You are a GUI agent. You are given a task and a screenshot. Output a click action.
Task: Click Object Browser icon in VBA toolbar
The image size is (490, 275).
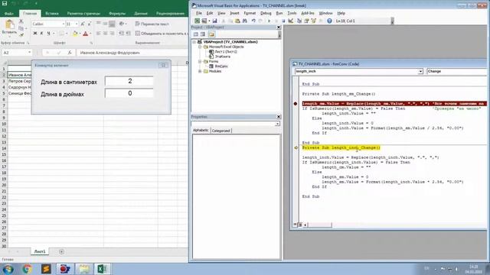pos(313,21)
